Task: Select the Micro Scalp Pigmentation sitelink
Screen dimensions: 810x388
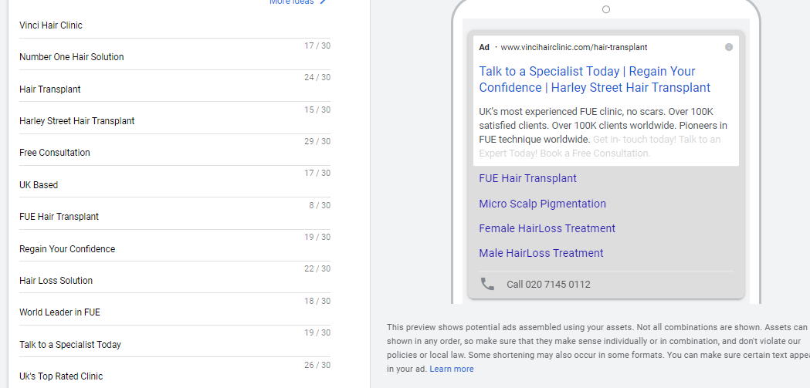Action: (542, 204)
